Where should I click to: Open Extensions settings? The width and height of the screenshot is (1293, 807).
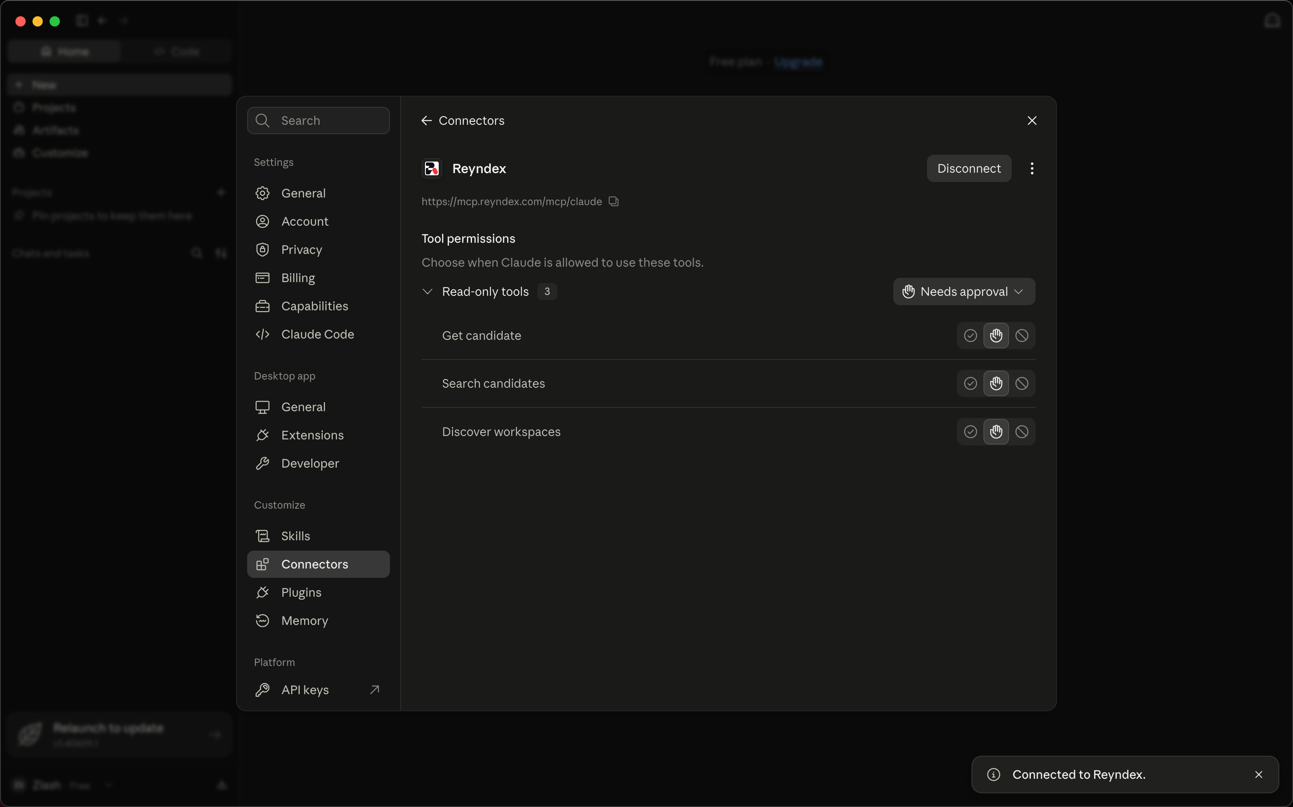318,436
